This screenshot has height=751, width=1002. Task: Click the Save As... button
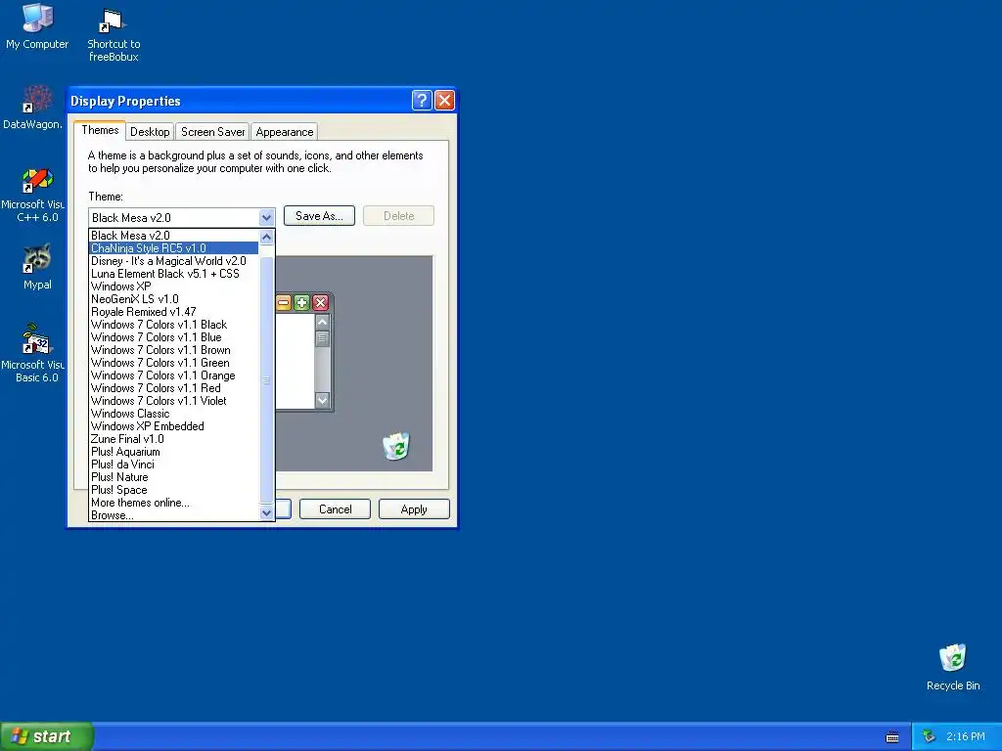319,216
